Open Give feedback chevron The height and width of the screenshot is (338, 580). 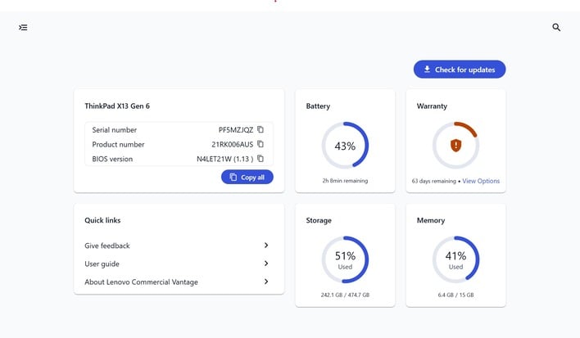[266, 246]
